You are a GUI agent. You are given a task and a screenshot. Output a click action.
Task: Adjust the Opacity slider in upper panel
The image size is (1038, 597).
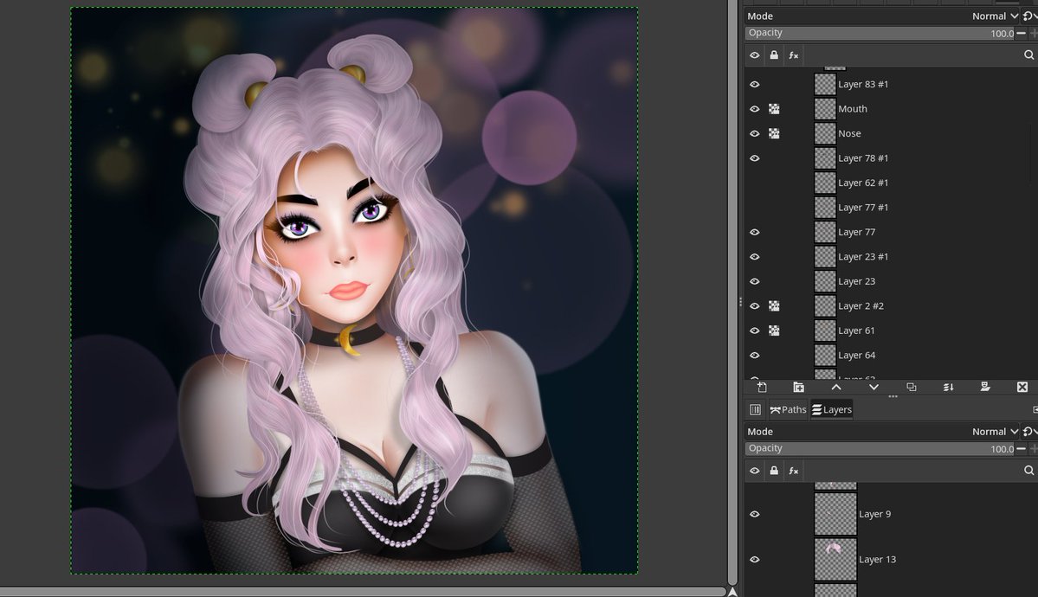click(880, 33)
